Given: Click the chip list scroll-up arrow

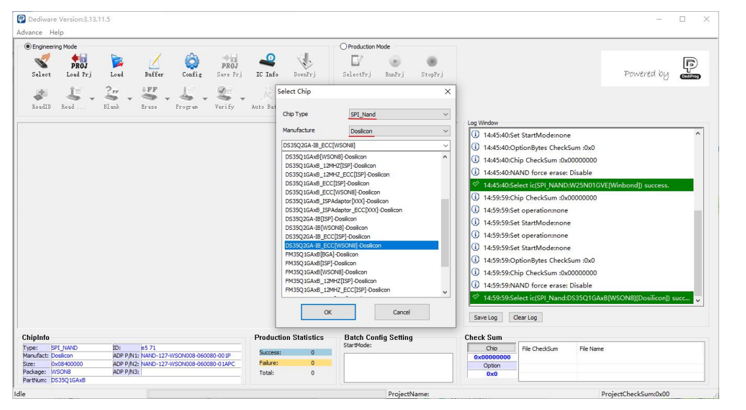Looking at the screenshot, I should (445, 157).
